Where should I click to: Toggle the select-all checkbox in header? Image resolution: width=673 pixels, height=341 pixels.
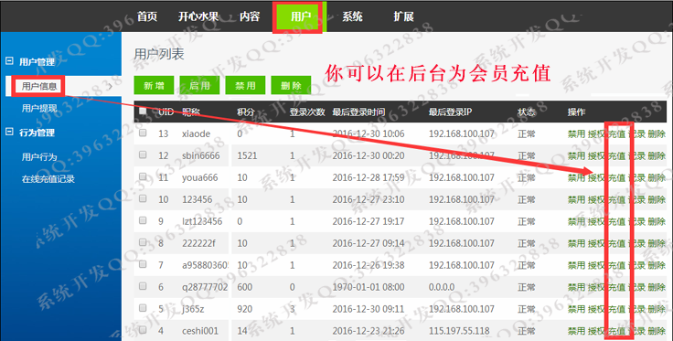point(143,112)
